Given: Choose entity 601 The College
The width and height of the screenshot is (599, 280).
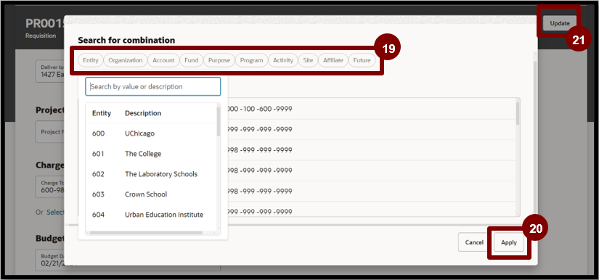Looking at the screenshot, I should click(151, 154).
